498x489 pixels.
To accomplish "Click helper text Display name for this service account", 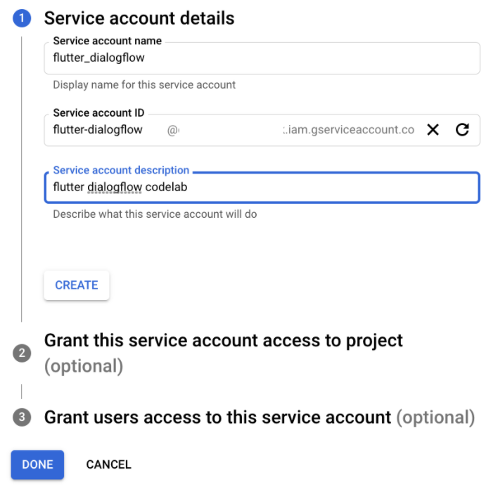I will coord(144,85).
